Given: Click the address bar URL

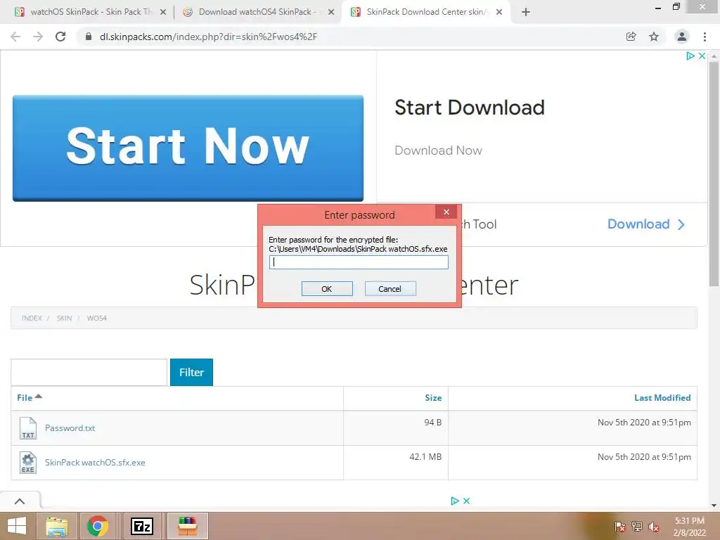Looking at the screenshot, I should click(208, 37).
